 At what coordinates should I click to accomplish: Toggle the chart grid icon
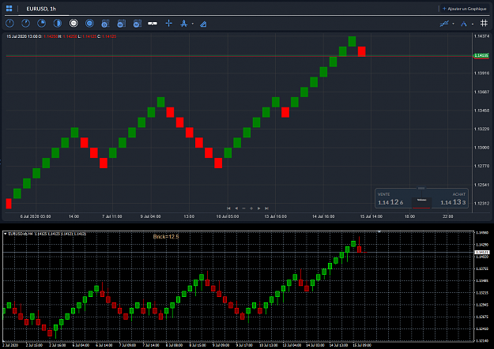click(x=484, y=23)
